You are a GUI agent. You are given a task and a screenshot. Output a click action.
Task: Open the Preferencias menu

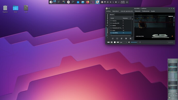[x=146, y=11]
